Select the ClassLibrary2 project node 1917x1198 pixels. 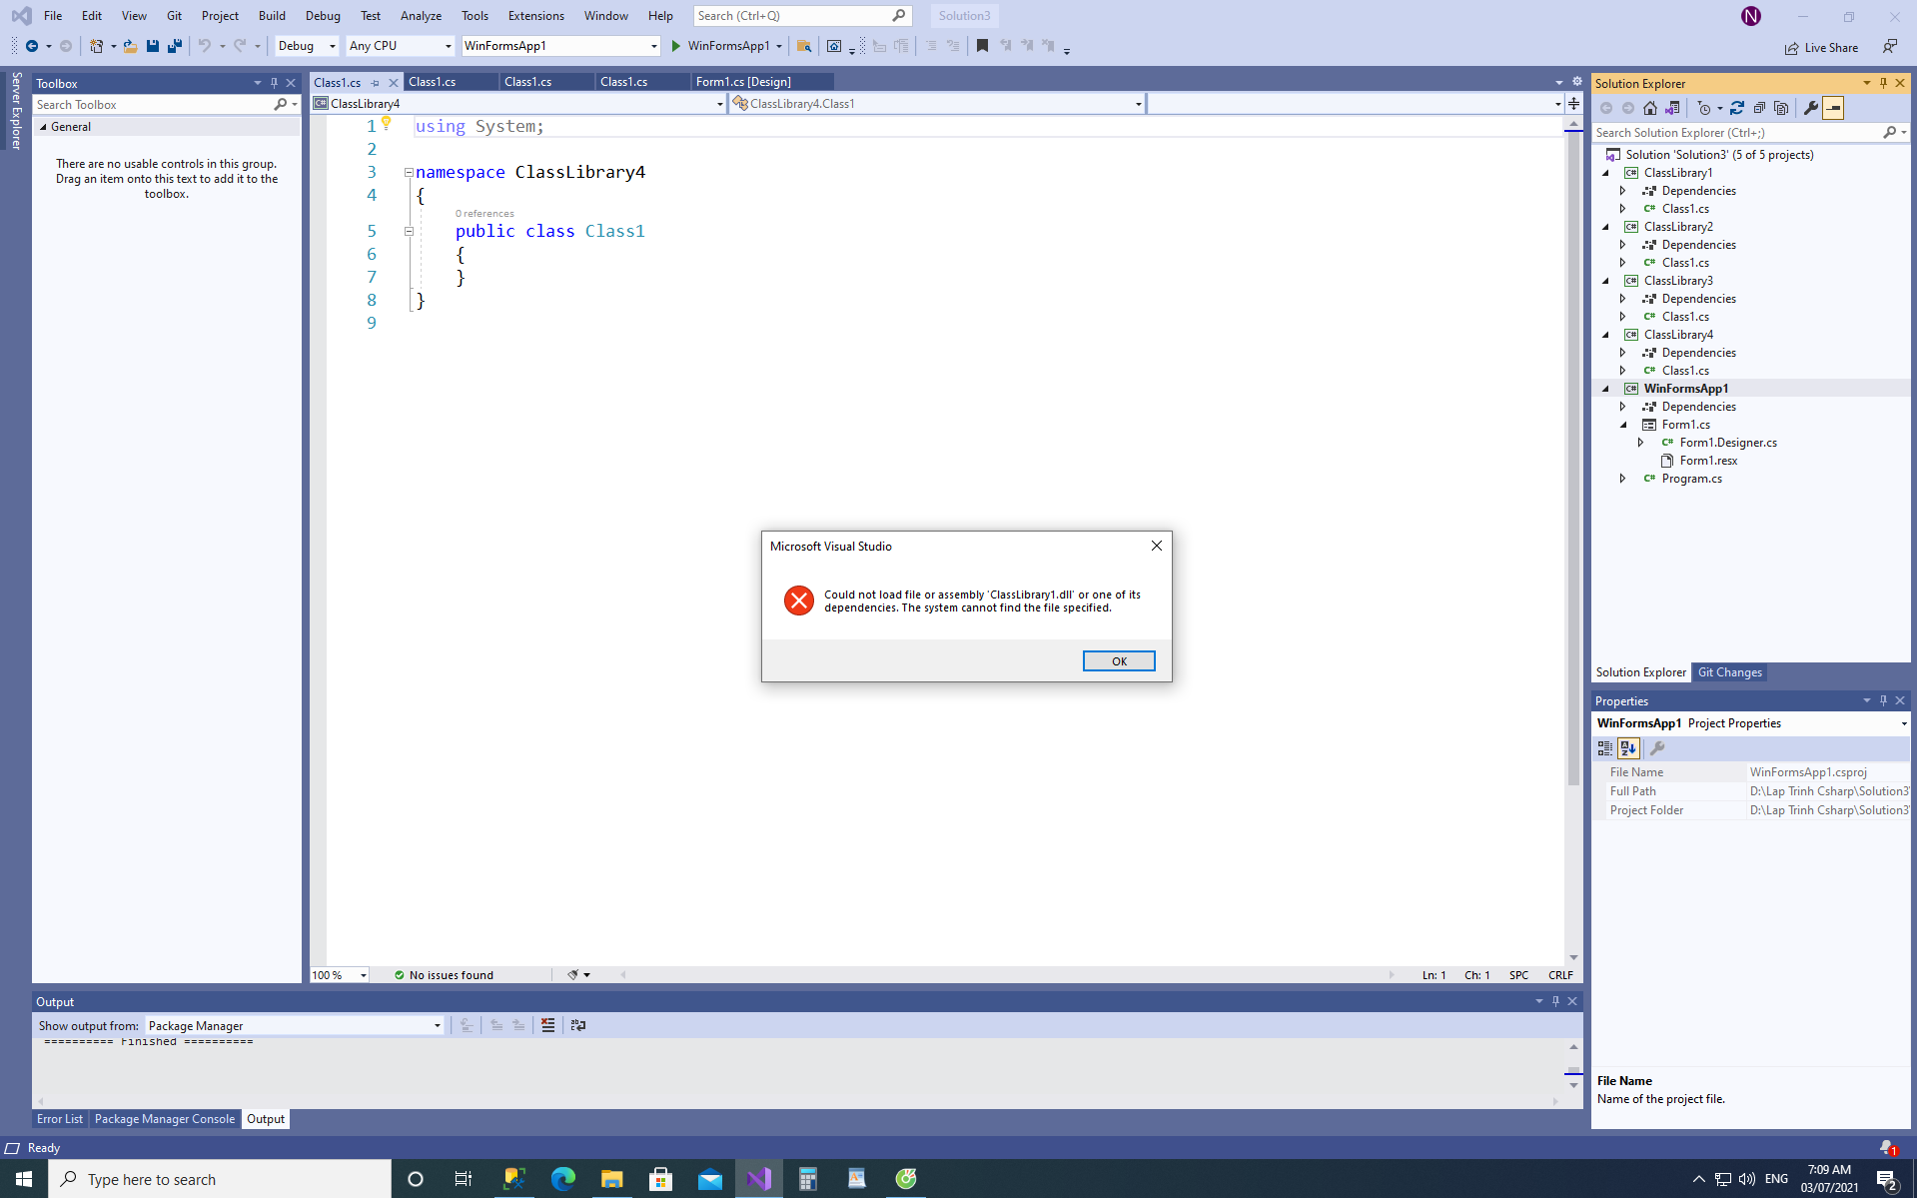pos(1677,227)
